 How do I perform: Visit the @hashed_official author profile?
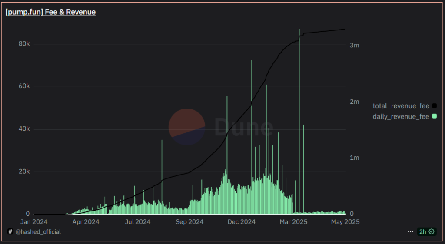[38, 232]
